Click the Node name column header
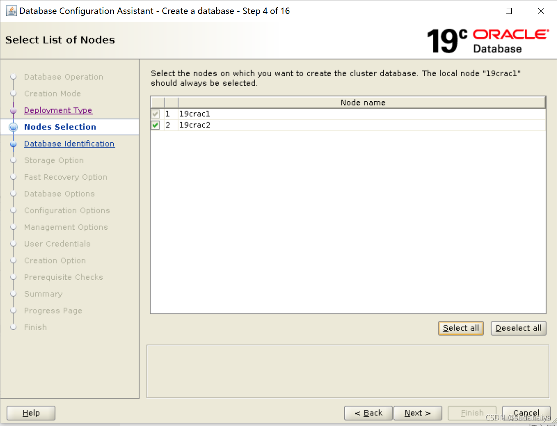 tap(362, 103)
